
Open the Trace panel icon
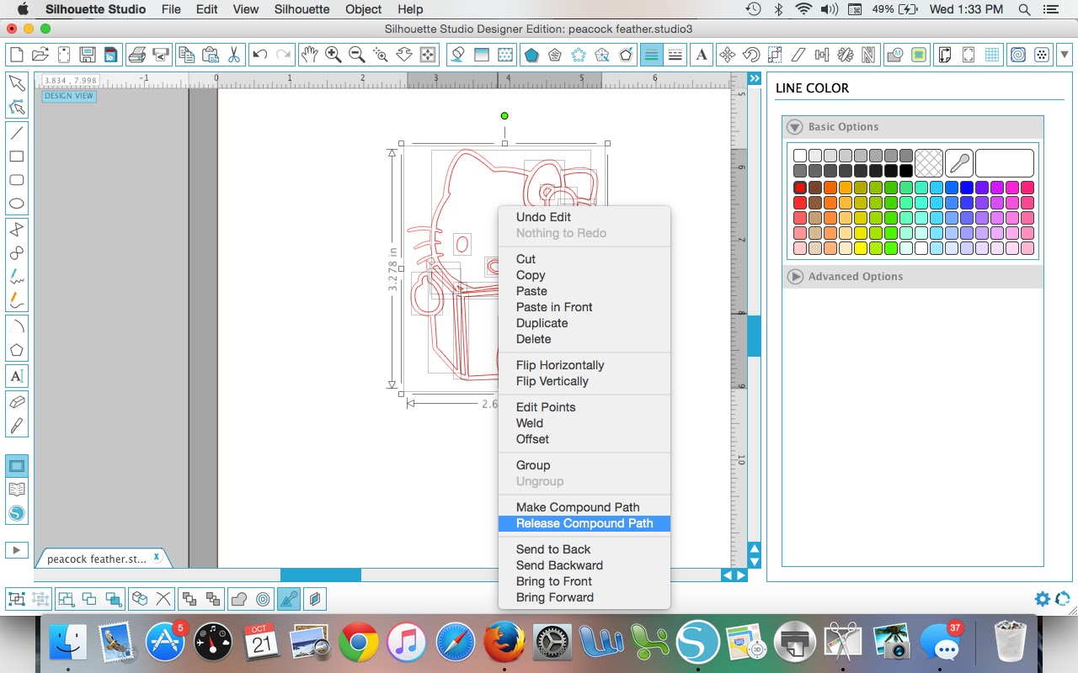tap(919, 55)
